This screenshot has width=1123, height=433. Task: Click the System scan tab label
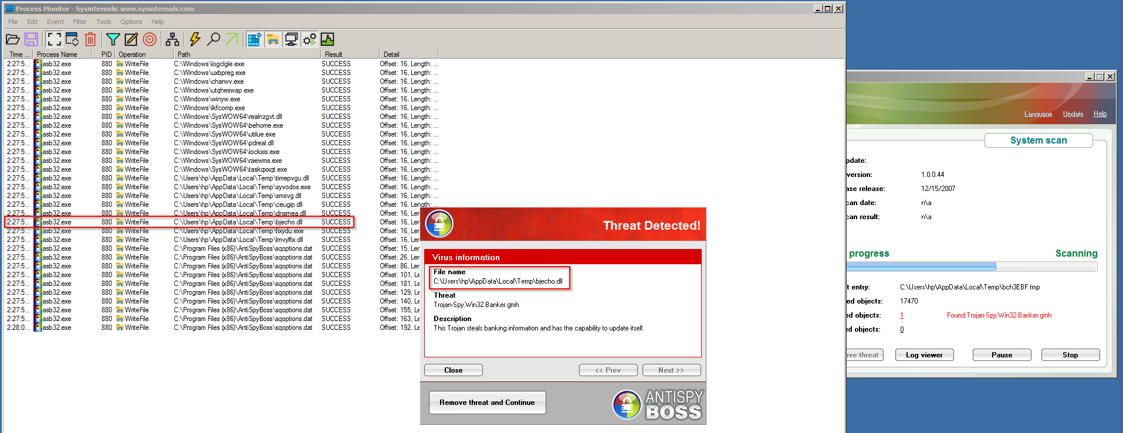[x=1039, y=141]
